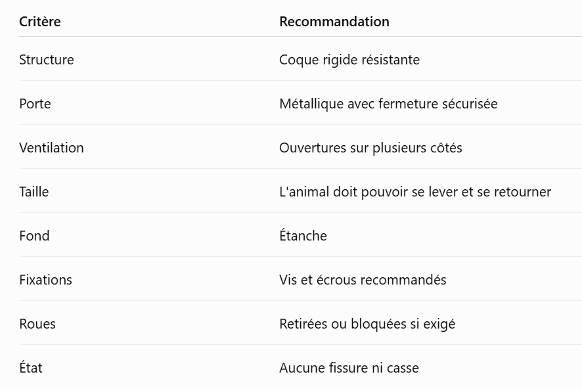Select the Roues row label

click(x=37, y=324)
